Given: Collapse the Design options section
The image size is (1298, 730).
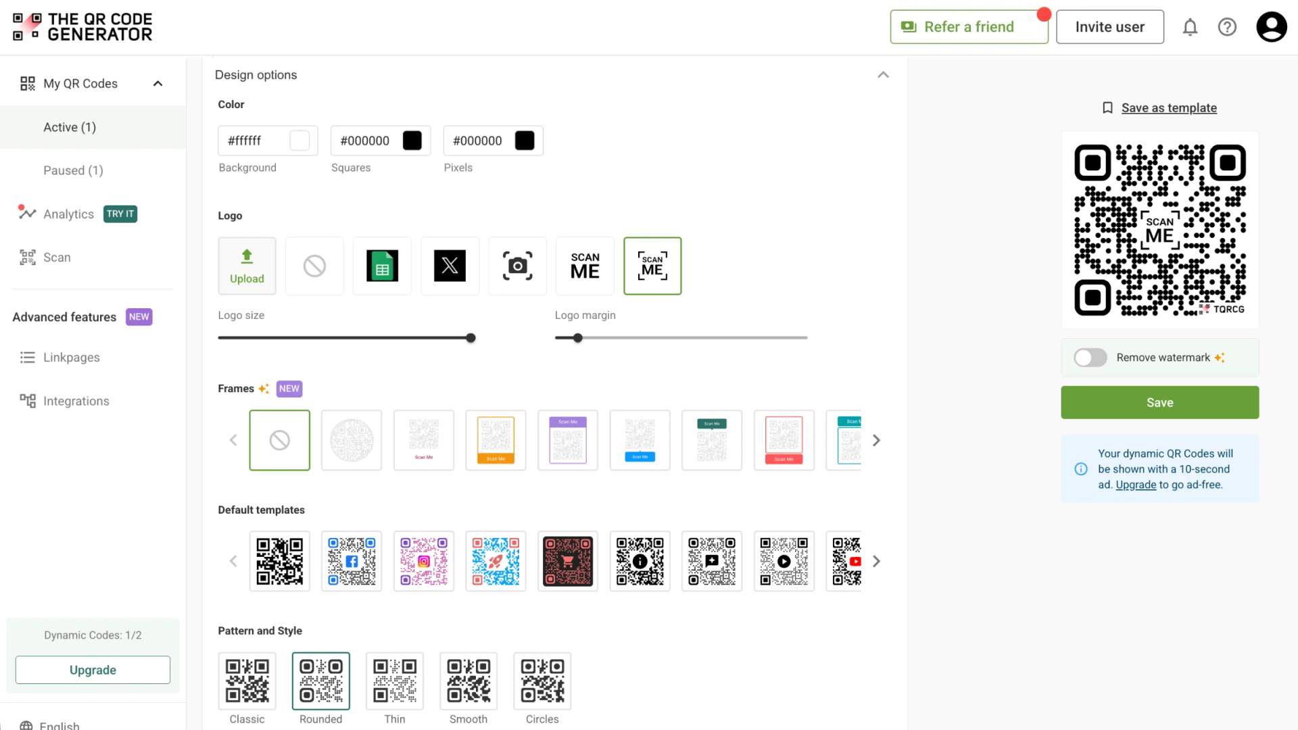Looking at the screenshot, I should (883, 75).
